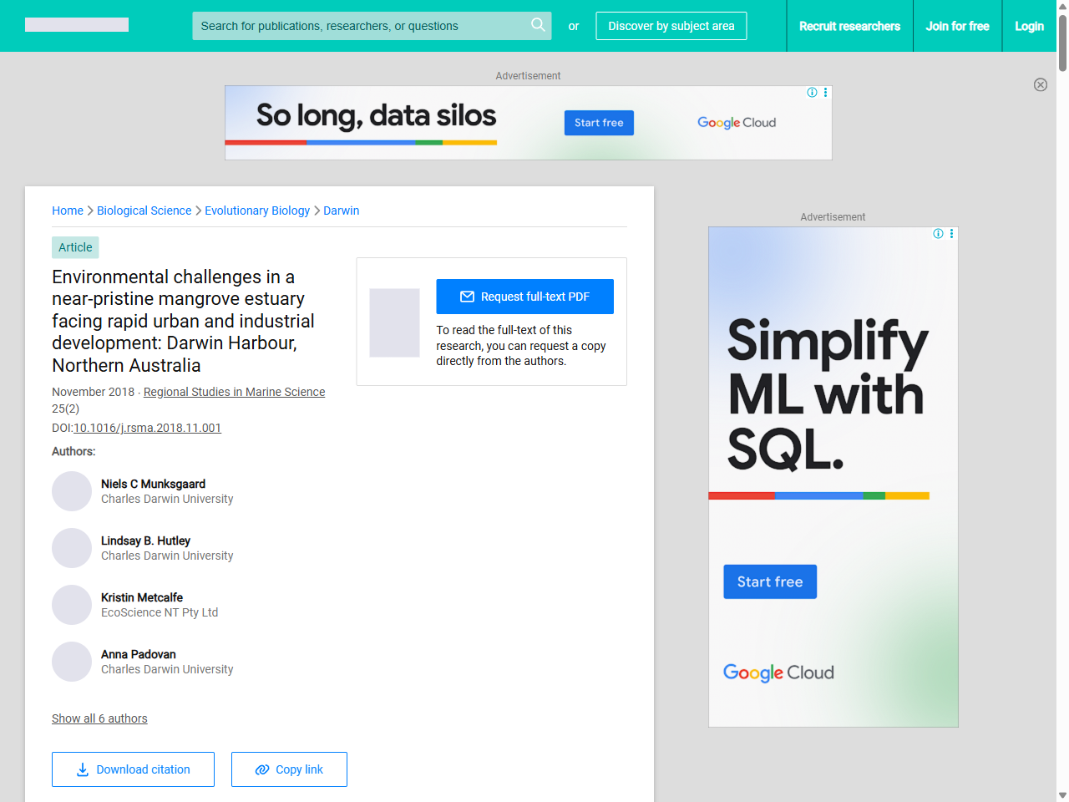Viewport: 1069px width, 802px height.
Task: Open banner ad options three-dot menu
Action: point(826,93)
